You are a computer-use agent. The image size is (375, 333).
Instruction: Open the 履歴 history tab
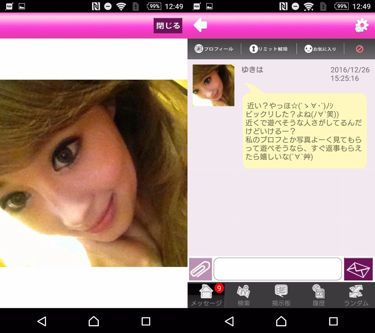[318, 295]
